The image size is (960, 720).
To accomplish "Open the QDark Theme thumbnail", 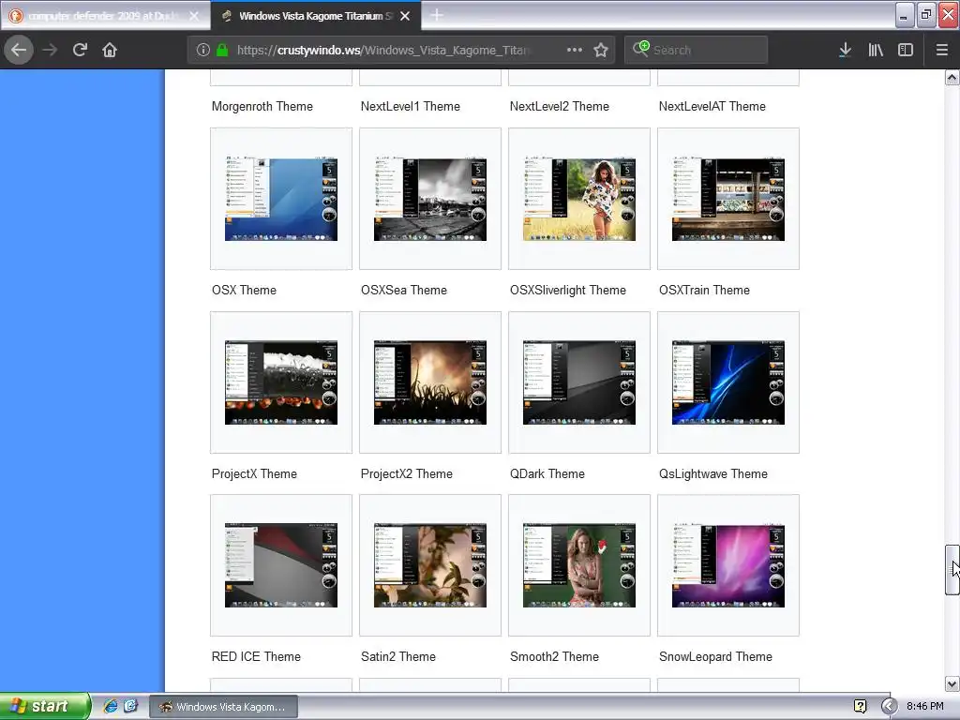I will [579, 382].
